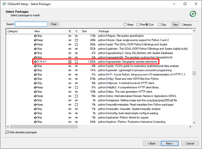Check source checkbox for python3-gdal

[x=77, y=45]
